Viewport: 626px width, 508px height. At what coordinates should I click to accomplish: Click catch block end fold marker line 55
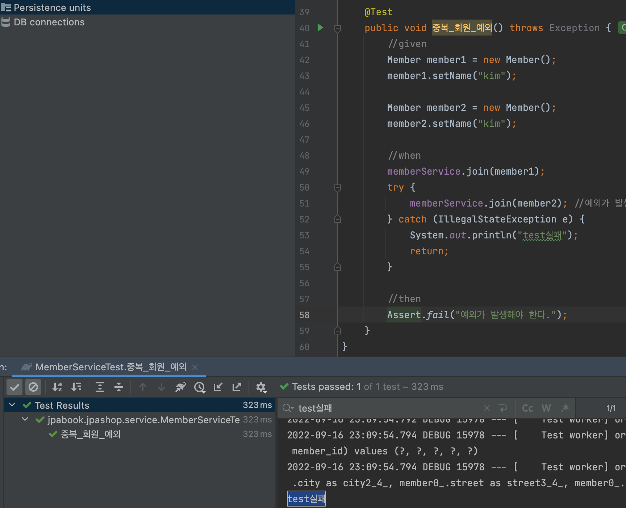(x=338, y=267)
